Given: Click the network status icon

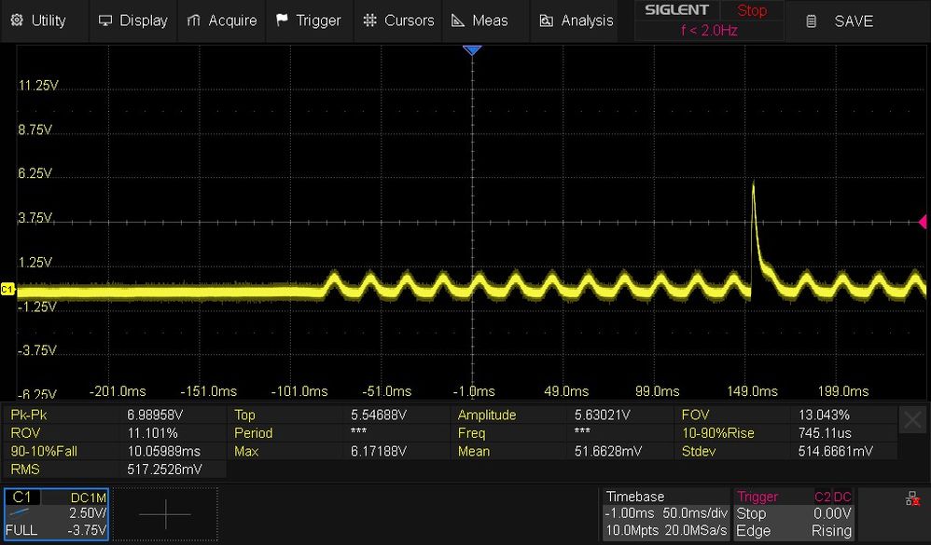Looking at the screenshot, I should coord(912,498).
